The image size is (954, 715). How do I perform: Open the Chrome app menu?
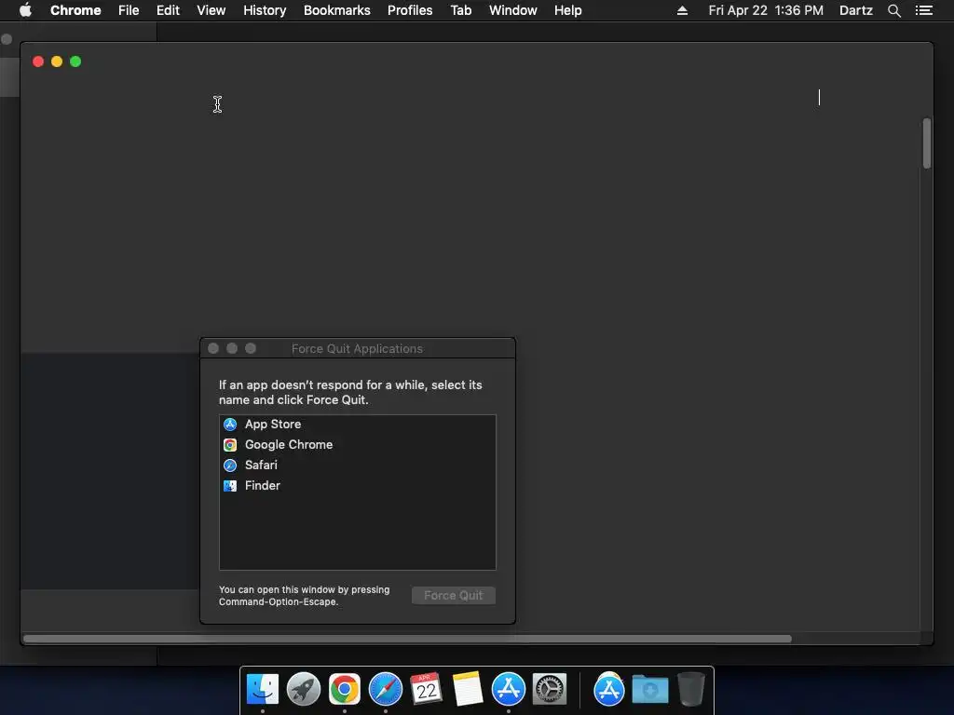click(x=75, y=10)
